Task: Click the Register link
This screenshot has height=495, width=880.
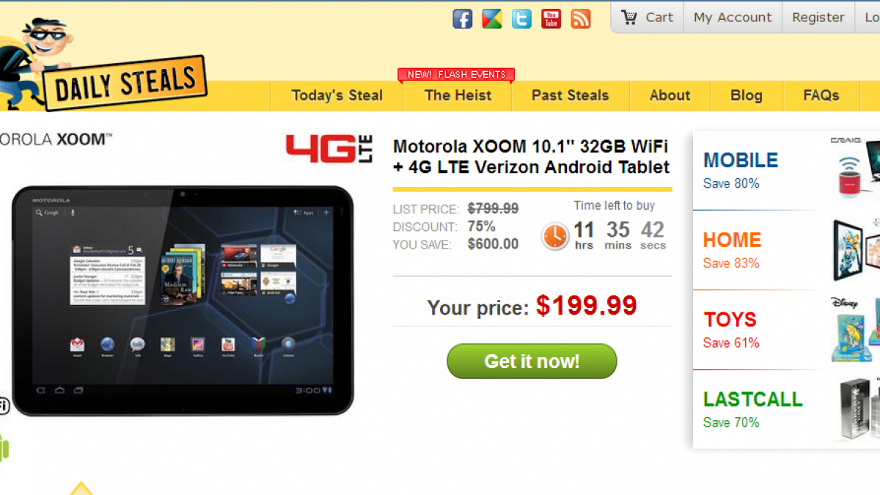Action: tap(818, 18)
